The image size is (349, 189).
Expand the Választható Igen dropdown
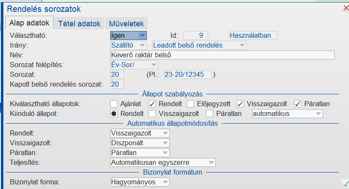(x=143, y=36)
